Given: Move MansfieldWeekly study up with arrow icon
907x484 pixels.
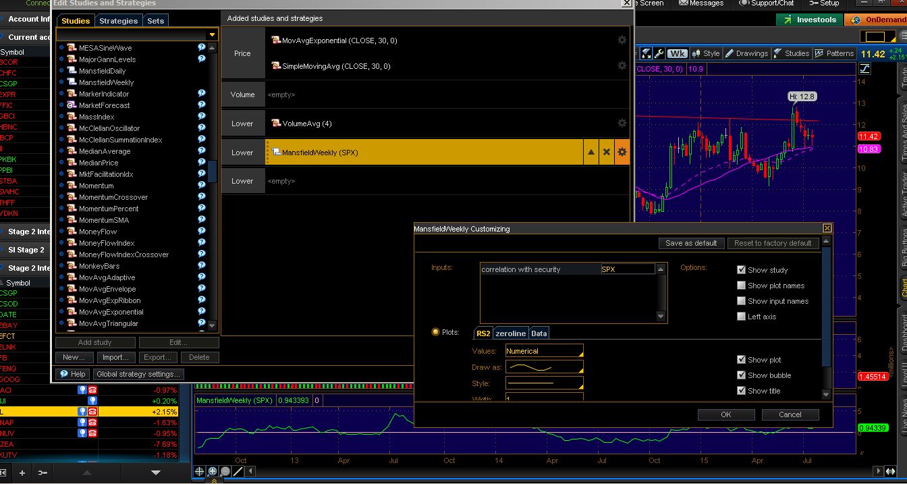Looking at the screenshot, I should [x=591, y=153].
